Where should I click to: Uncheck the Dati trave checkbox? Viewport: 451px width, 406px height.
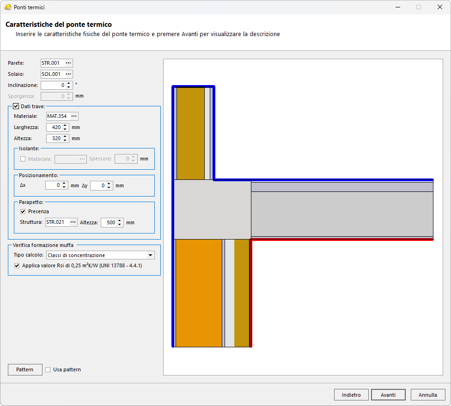click(x=16, y=106)
